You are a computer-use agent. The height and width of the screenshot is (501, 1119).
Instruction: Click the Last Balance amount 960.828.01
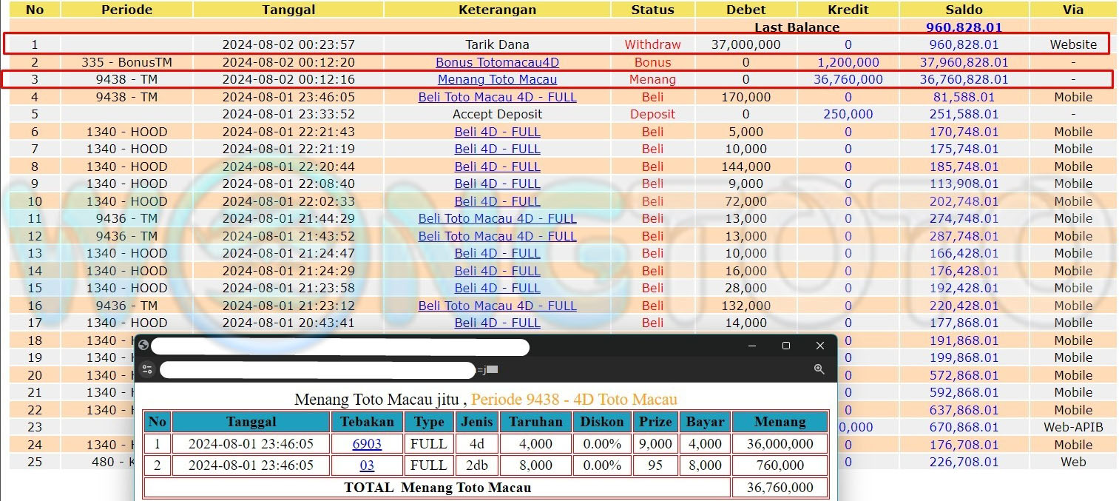(964, 27)
